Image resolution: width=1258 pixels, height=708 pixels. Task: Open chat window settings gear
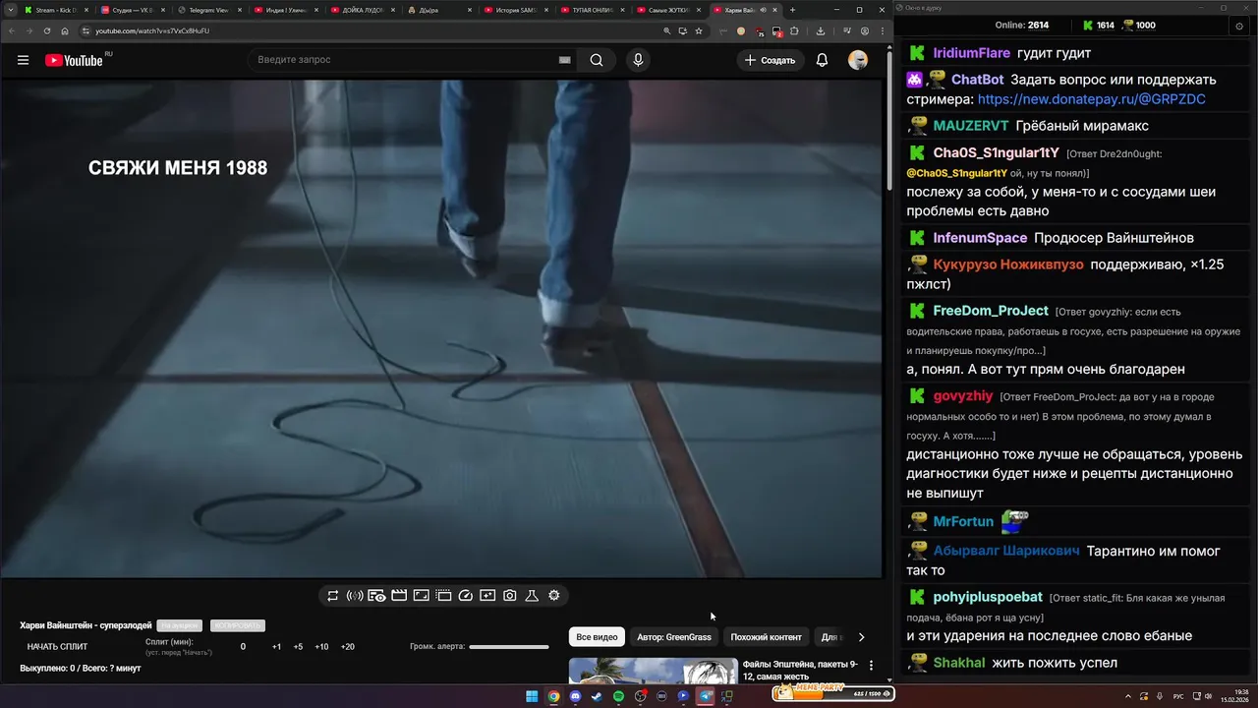point(1238,26)
